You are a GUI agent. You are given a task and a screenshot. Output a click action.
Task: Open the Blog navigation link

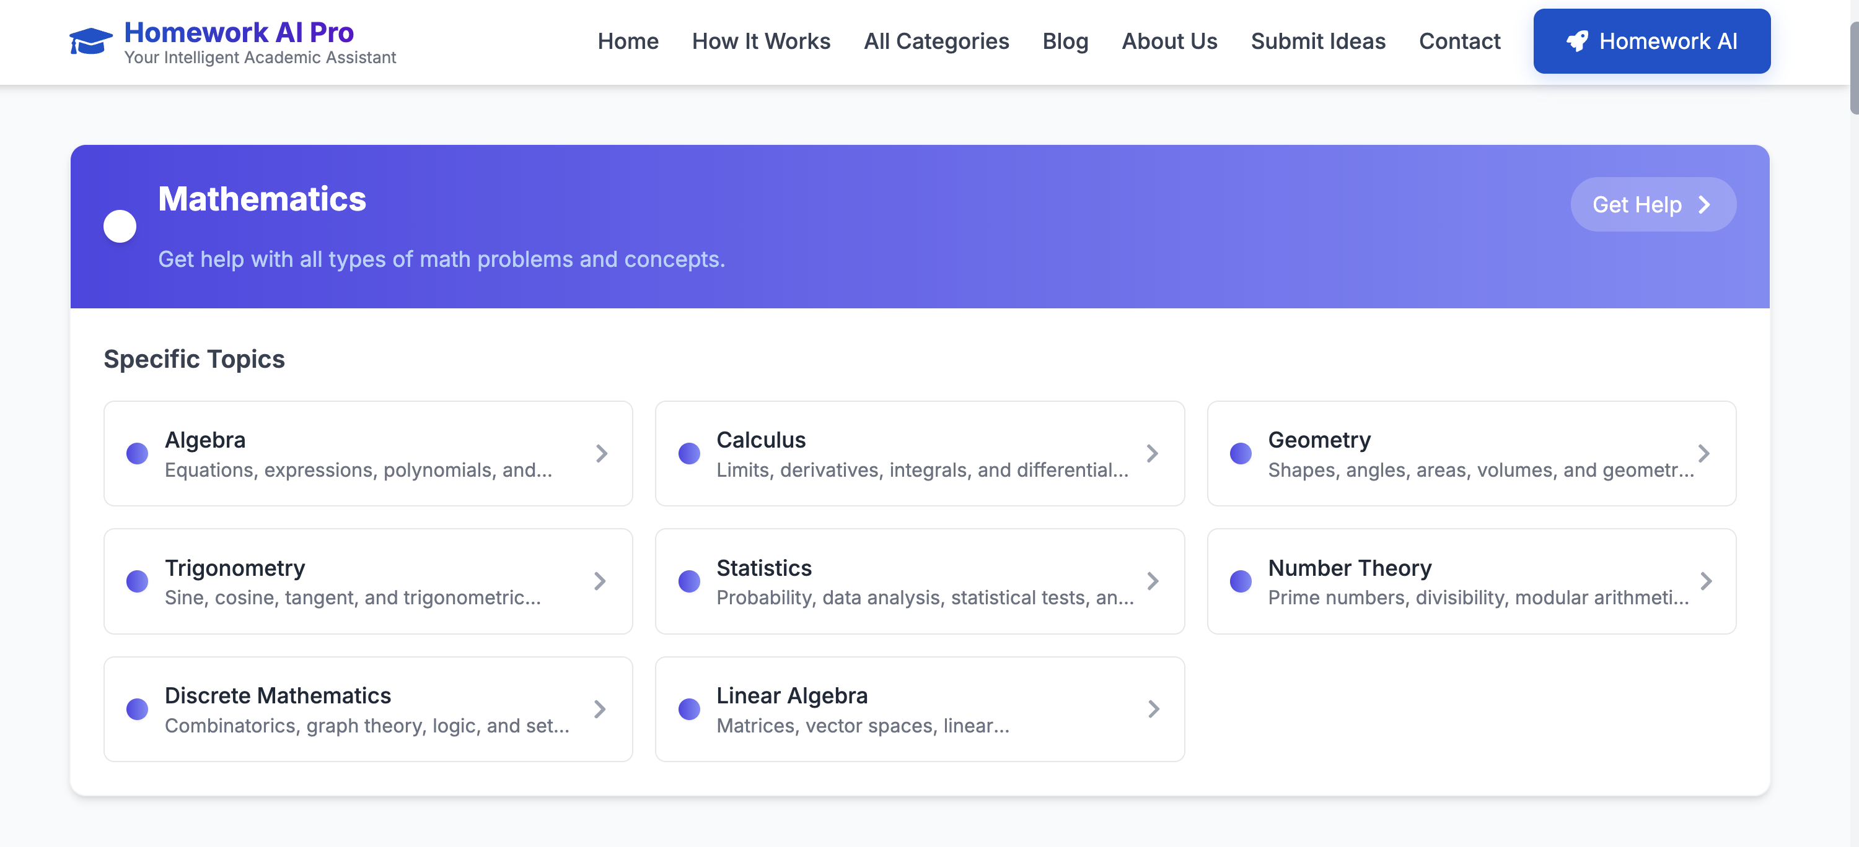[1065, 41]
